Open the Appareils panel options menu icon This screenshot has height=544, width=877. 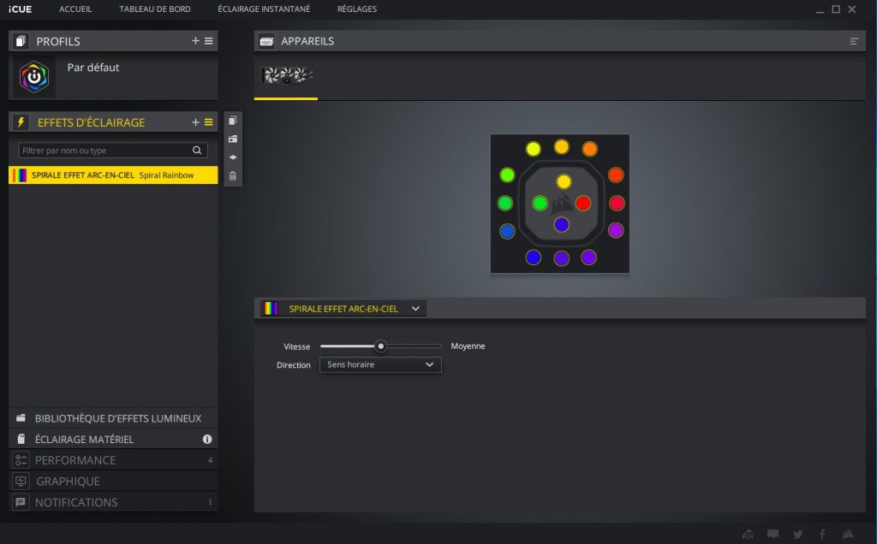[x=854, y=41]
